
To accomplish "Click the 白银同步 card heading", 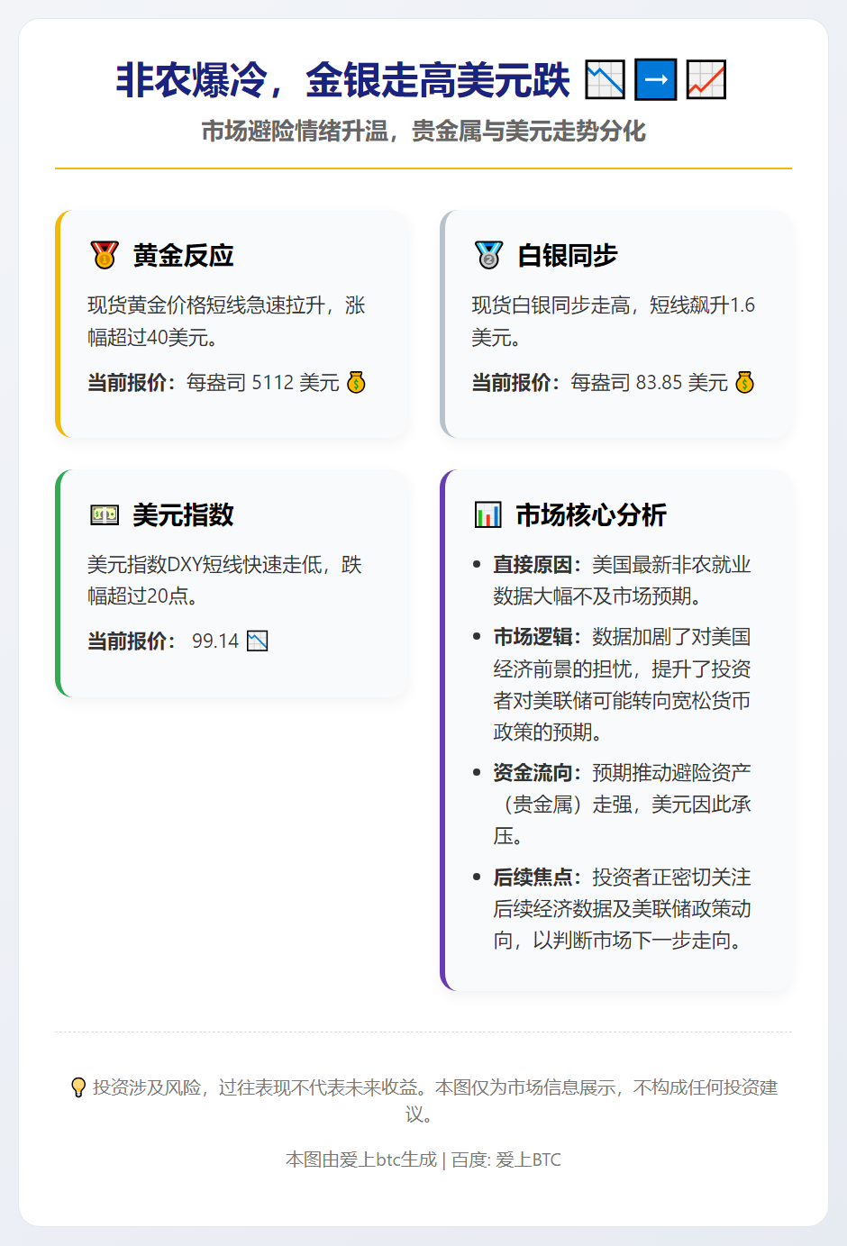I will coord(568,255).
